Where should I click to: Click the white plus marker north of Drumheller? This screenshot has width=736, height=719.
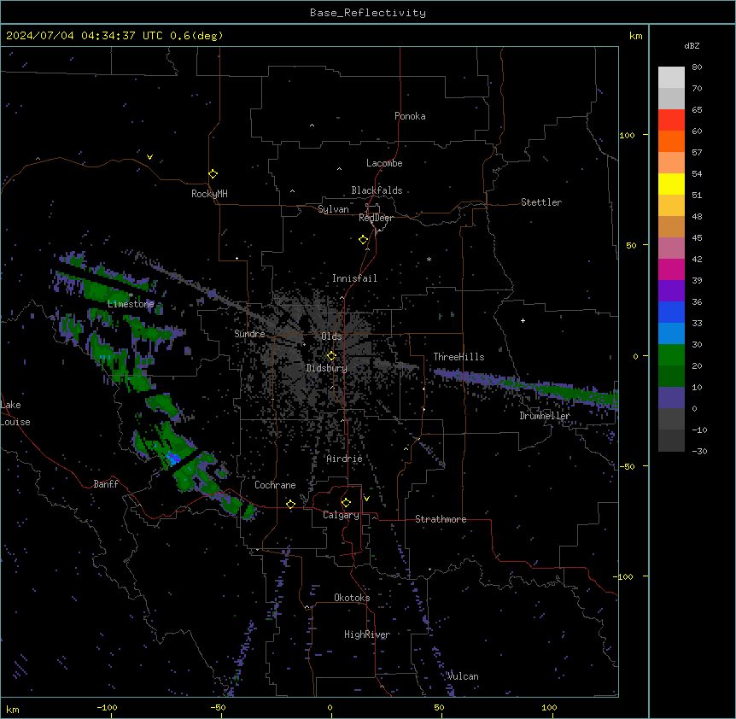[523, 320]
